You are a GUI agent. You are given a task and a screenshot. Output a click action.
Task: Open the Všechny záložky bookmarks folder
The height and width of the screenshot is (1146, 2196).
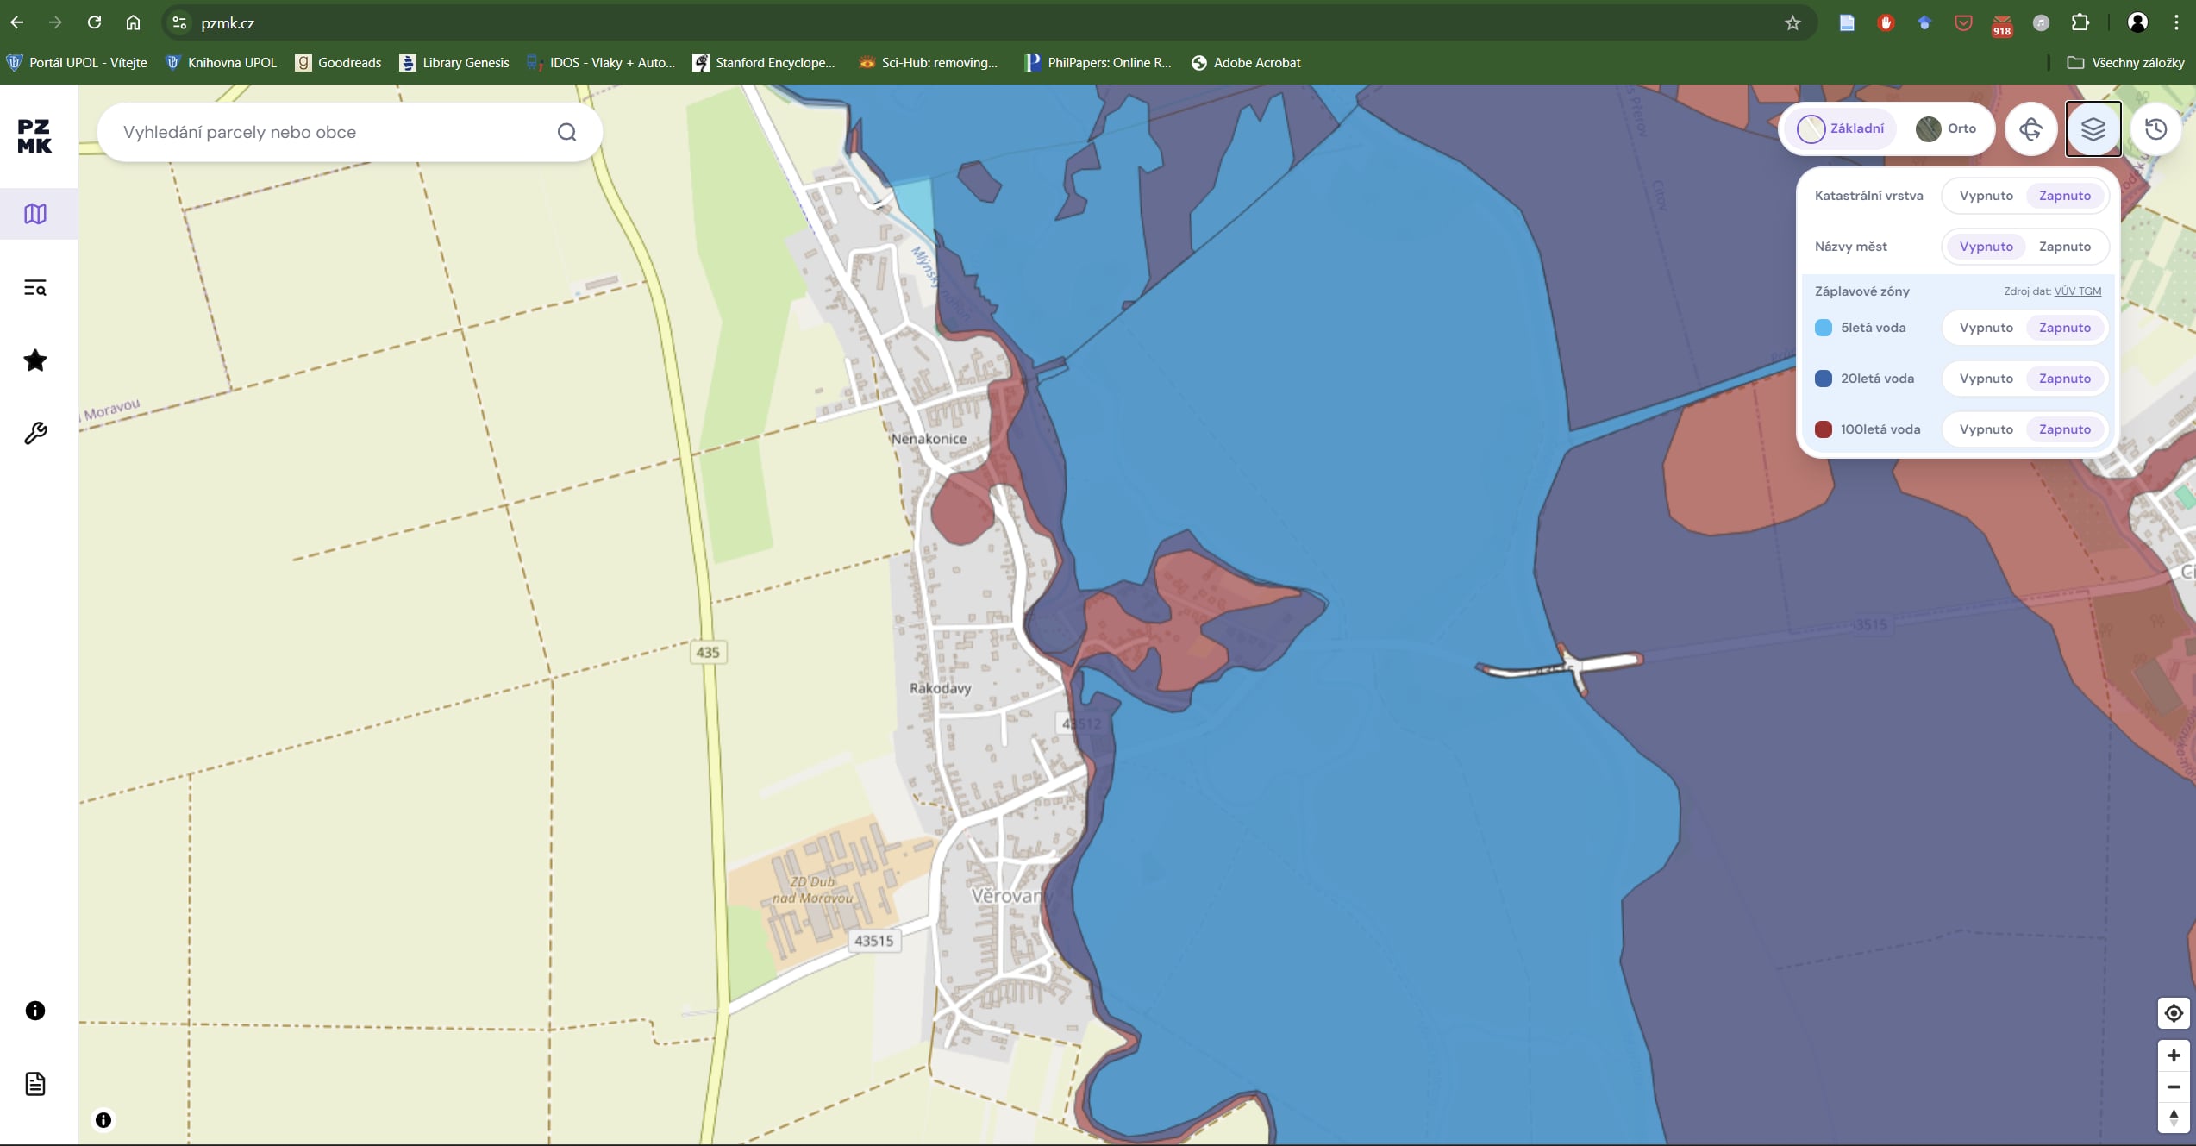[x=2125, y=62]
